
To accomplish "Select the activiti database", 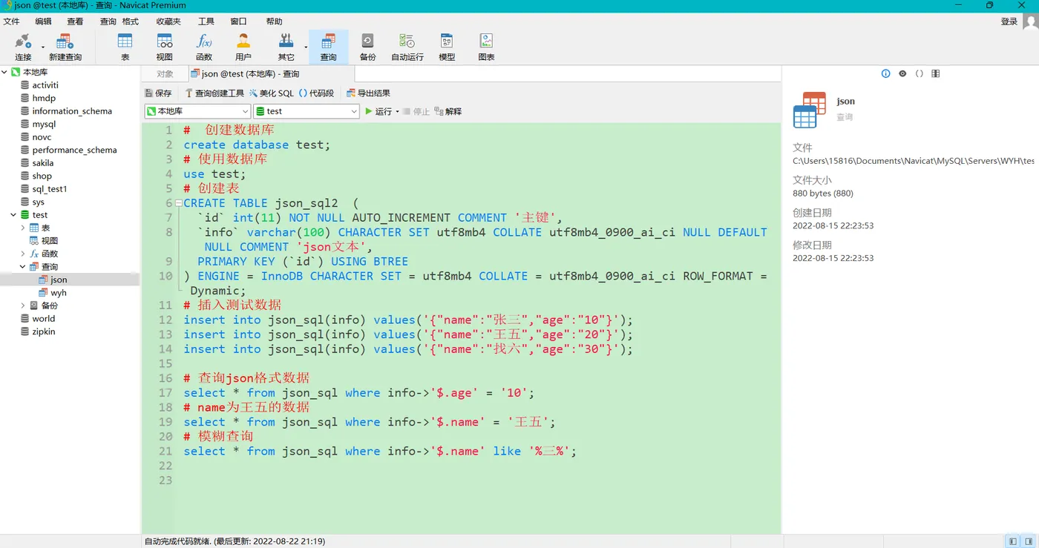I will (x=45, y=85).
